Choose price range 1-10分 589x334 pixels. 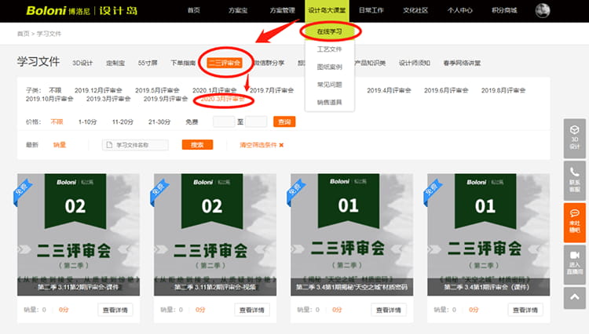coord(87,122)
